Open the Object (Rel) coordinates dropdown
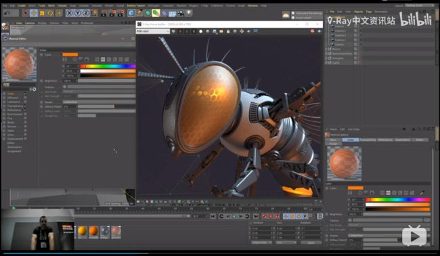The image size is (440, 256). (261, 242)
